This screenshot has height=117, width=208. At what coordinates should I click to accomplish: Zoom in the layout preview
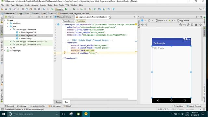pos(188,25)
